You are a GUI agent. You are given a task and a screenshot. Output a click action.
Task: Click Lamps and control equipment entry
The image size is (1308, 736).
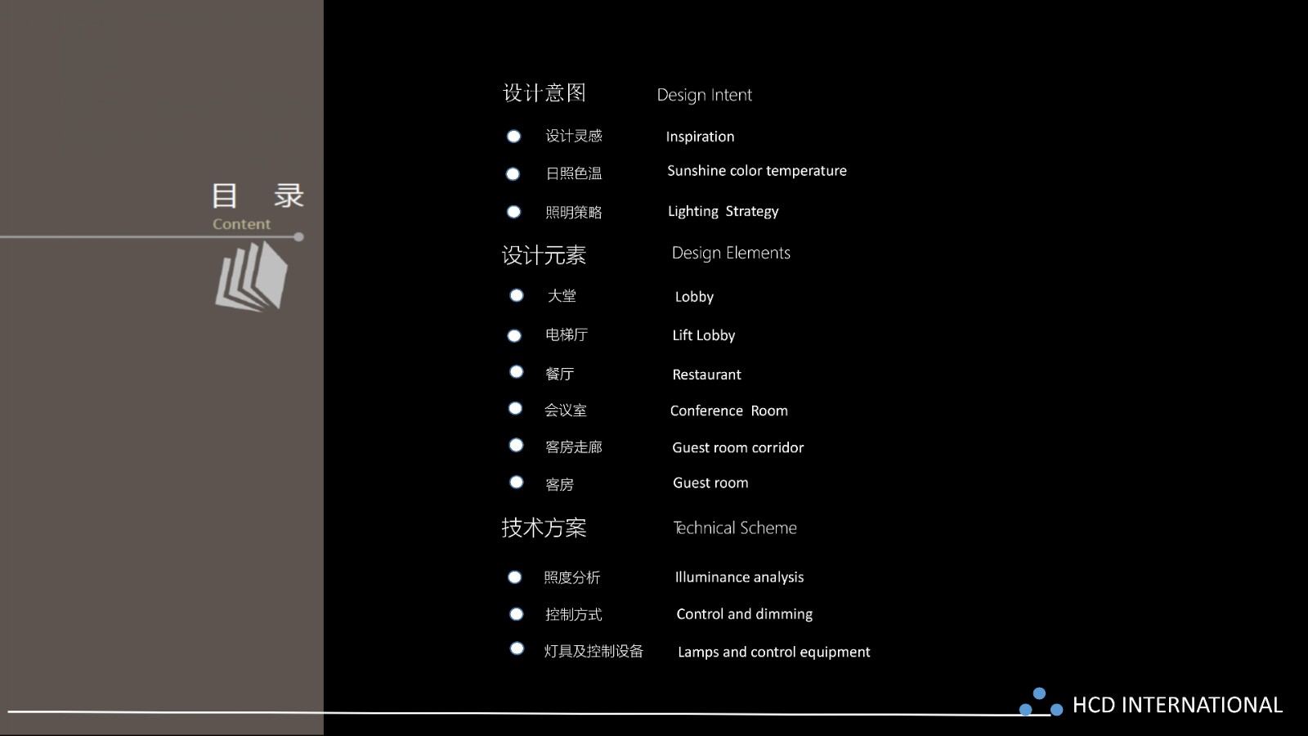pos(774,653)
